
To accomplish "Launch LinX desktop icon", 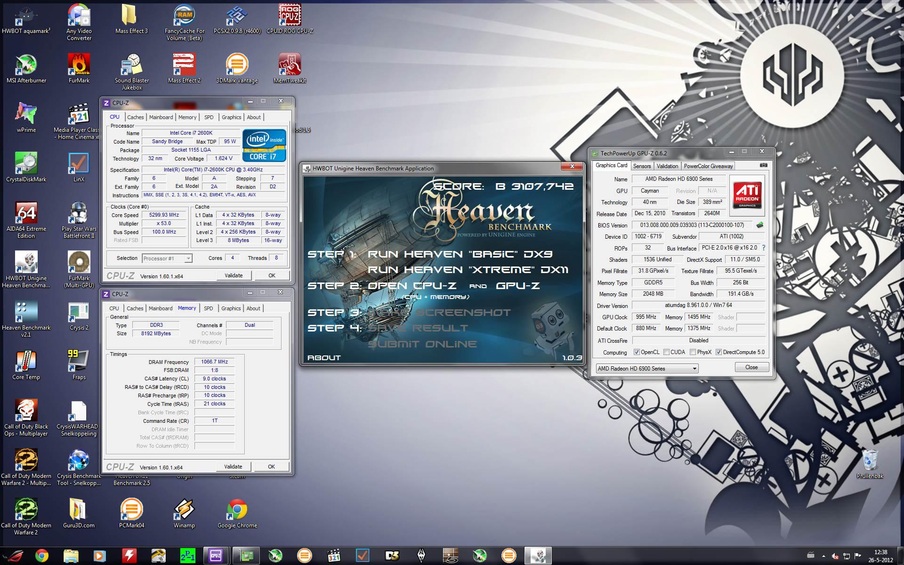I will pos(79,167).
